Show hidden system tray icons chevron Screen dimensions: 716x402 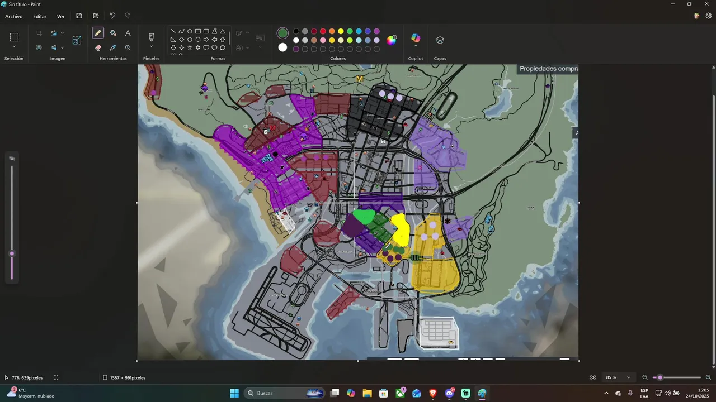click(606, 393)
